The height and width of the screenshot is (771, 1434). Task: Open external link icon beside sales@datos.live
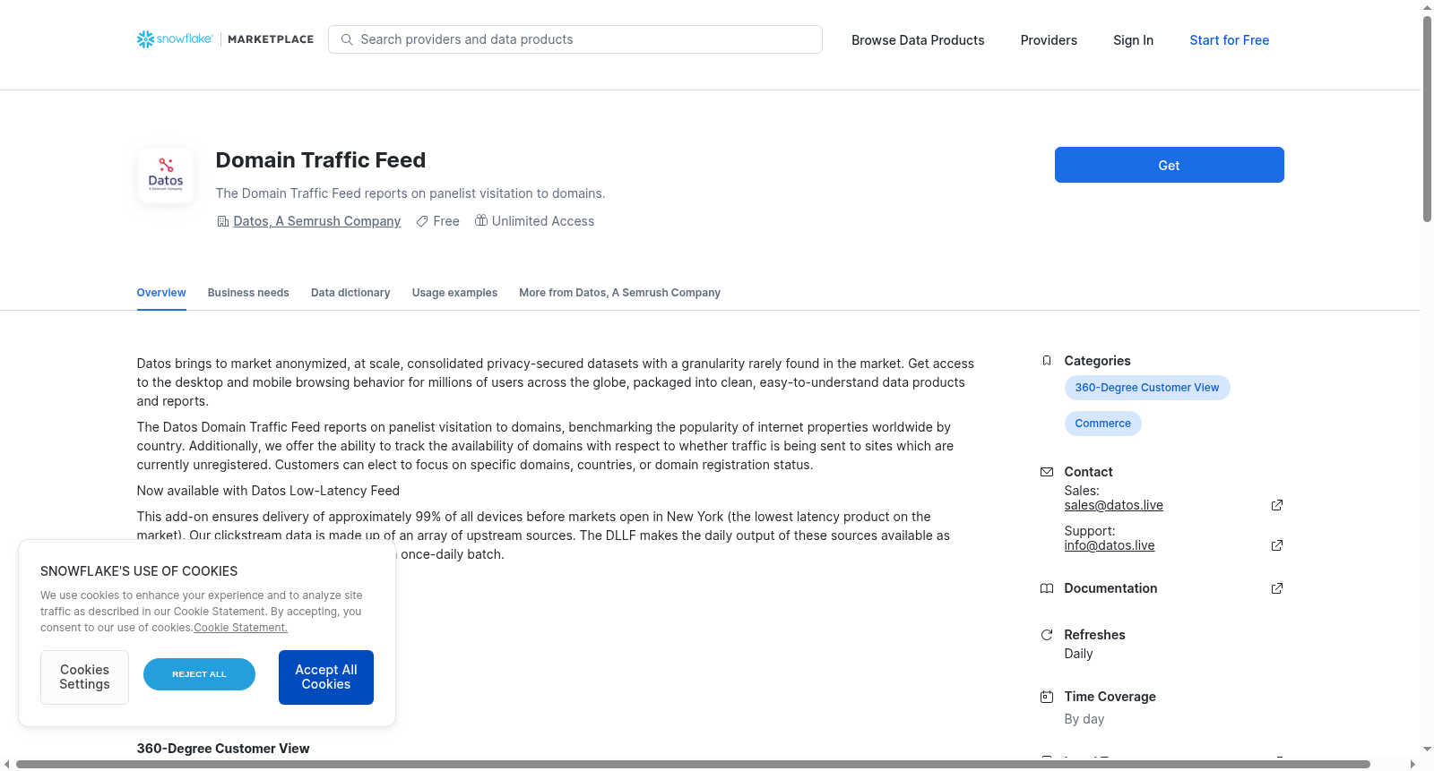tap(1277, 505)
